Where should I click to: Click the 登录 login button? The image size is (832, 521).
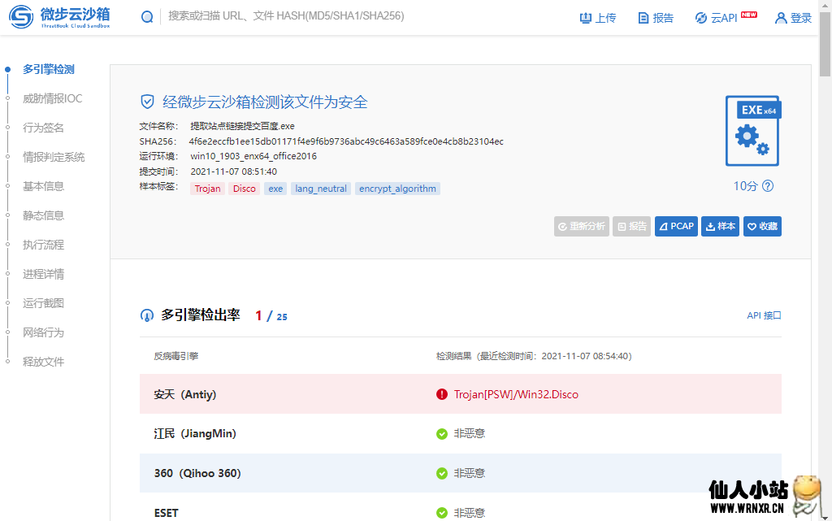pyautogui.click(x=793, y=18)
